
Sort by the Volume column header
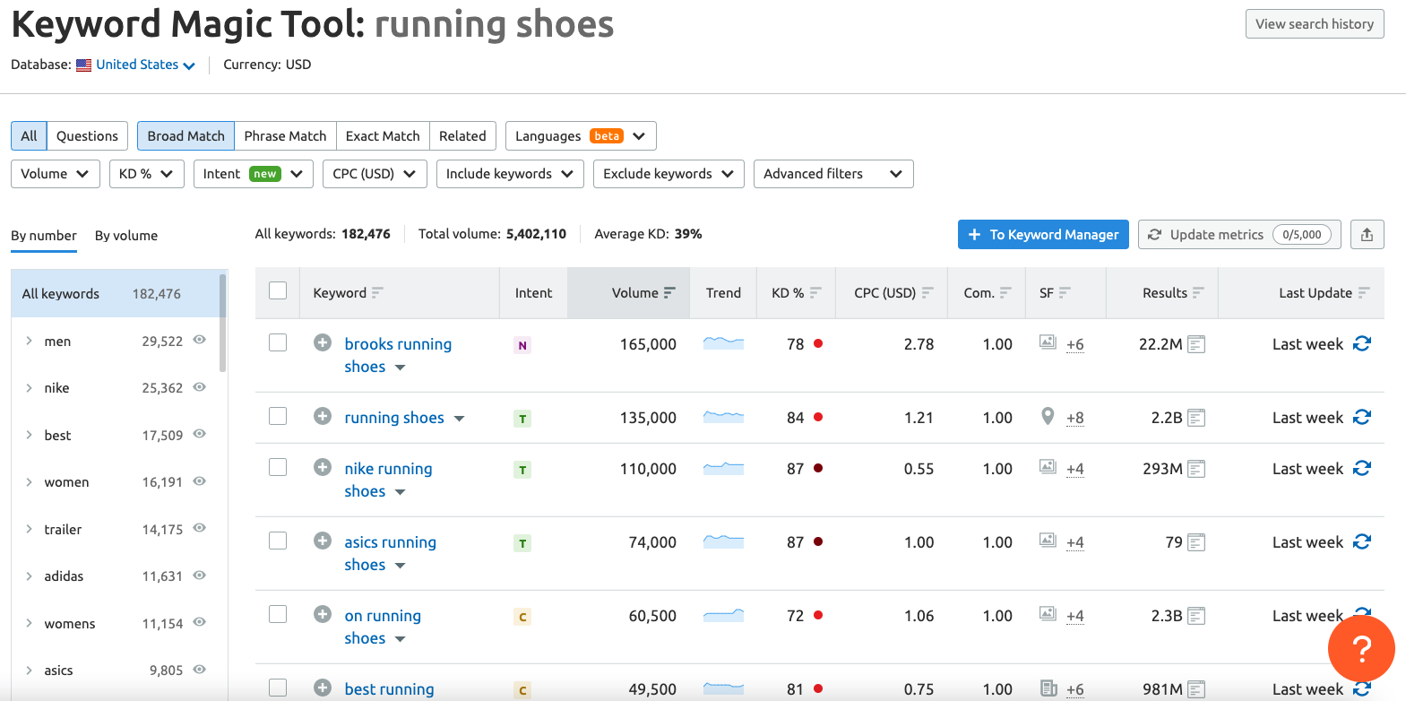(x=635, y=293)
